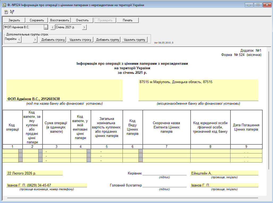Open issue currency lookup in column 4, first row
The width and height of the screenshot is (273, 203).
(x=89, y=151)
